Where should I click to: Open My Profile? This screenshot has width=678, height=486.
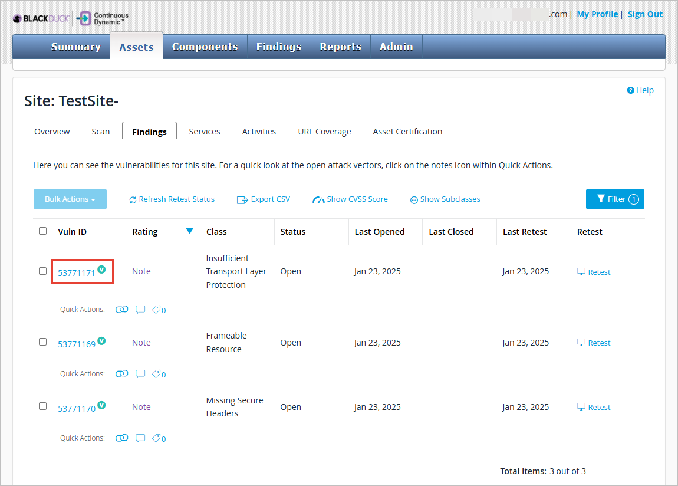pyautogui.click(x=597, y=14)
